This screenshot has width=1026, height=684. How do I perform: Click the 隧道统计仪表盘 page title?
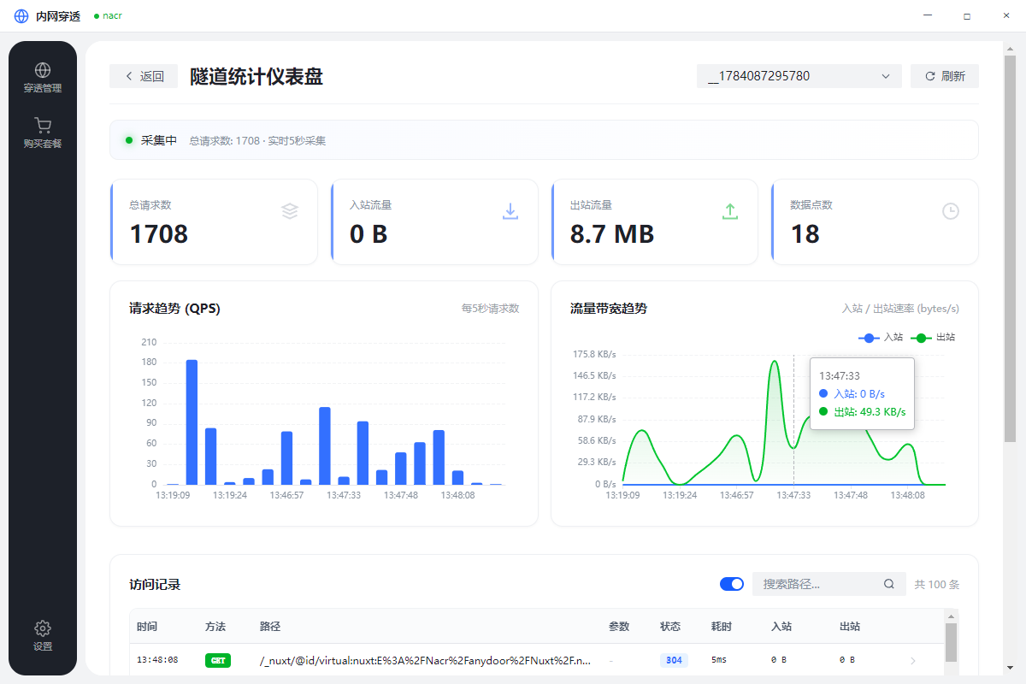256,76
